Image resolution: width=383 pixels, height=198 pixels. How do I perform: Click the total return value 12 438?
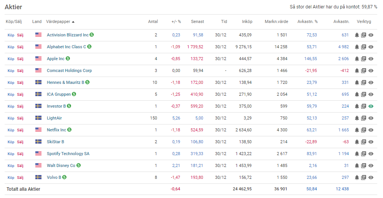click(x=342, y=189)
